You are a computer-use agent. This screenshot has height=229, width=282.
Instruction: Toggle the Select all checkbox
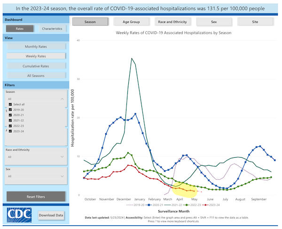(10, 104)
